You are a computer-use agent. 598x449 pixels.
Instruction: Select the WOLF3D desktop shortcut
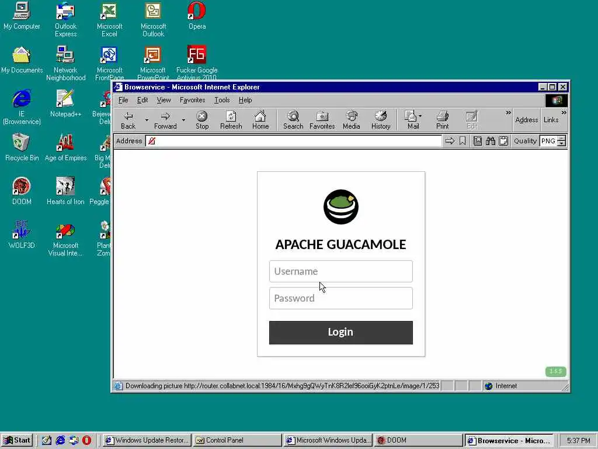click(22, 235)
